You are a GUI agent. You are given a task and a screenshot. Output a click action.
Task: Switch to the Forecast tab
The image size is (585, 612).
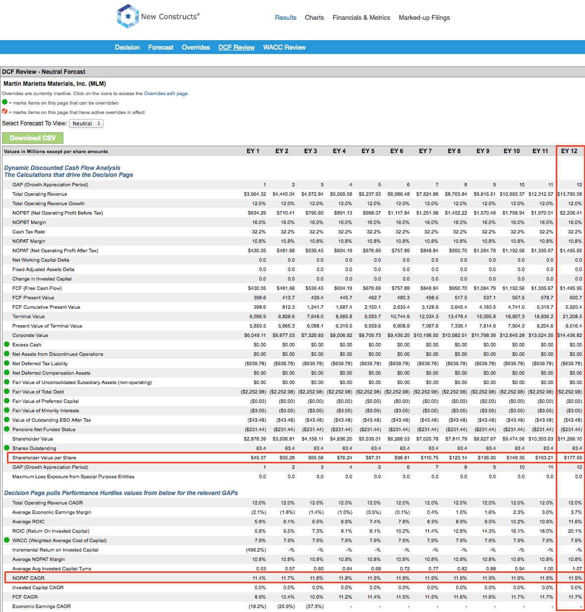click(161, 48)
